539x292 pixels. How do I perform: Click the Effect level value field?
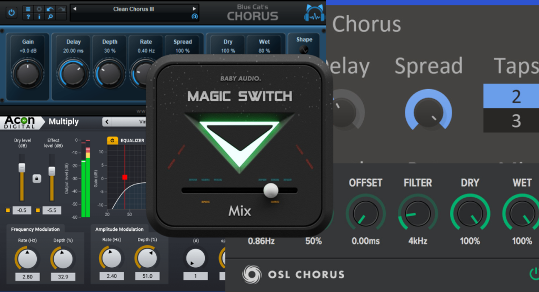pyautogui.click(x=52, y=210)
